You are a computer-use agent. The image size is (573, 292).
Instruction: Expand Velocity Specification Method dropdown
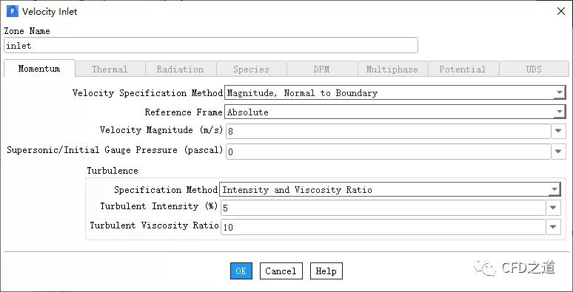click(x=395, y=92)
